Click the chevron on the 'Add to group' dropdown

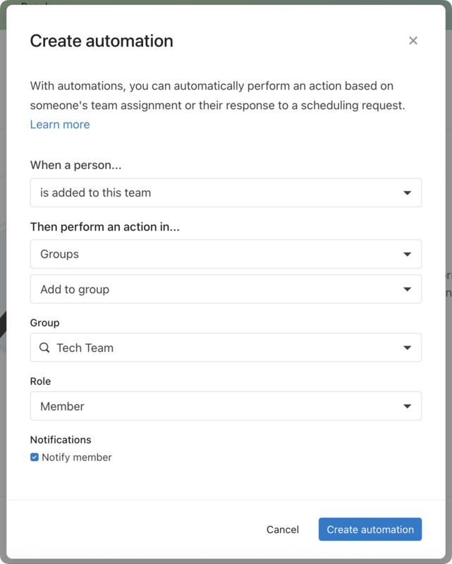point(408,289)
